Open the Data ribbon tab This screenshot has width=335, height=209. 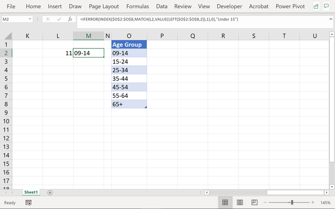pyautogui.click(x=162, y=6)
